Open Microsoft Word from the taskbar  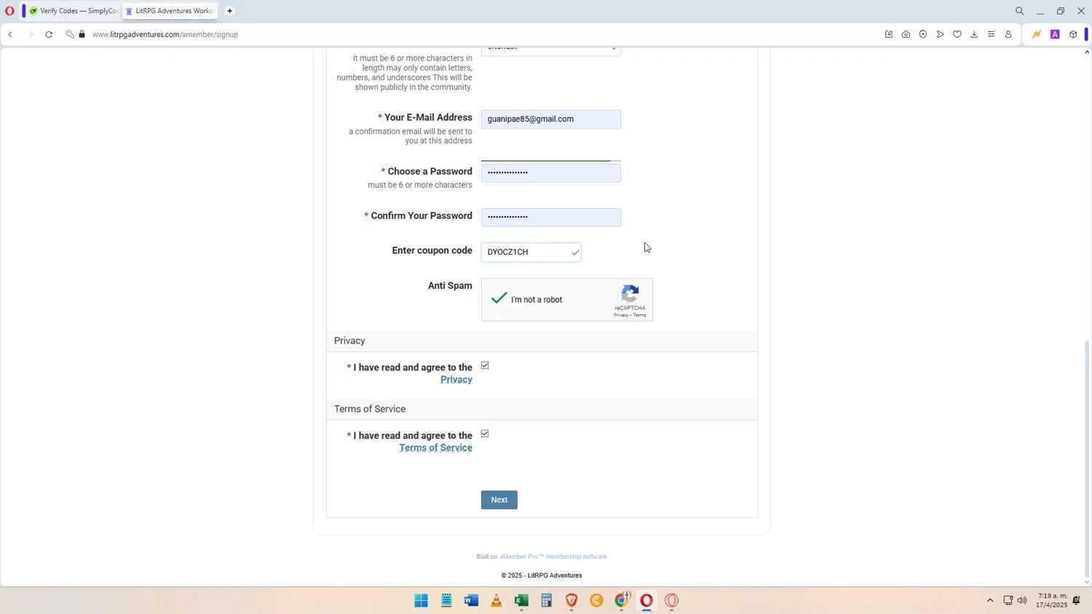point(471,600)
